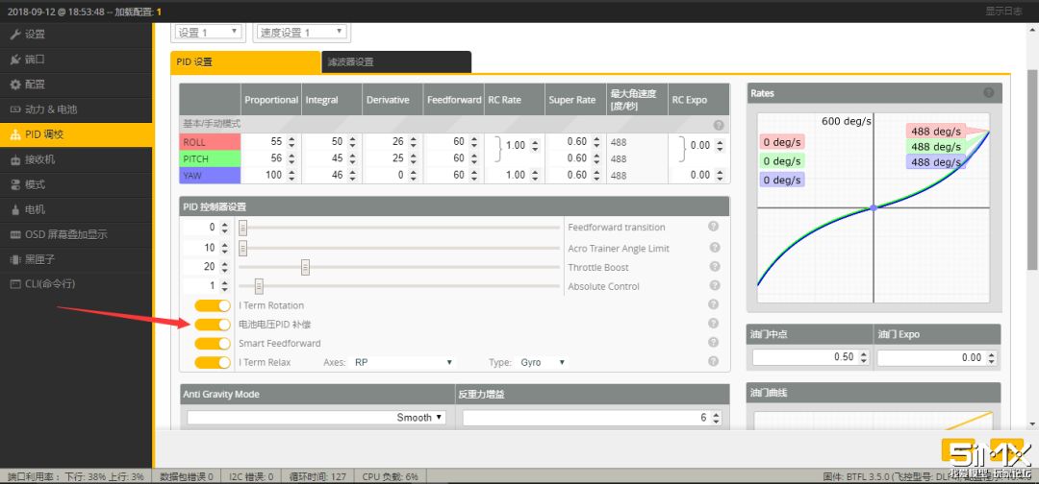Click the help icon in Rates panel header
1039x484 pixels.
(x=989, y=93)
